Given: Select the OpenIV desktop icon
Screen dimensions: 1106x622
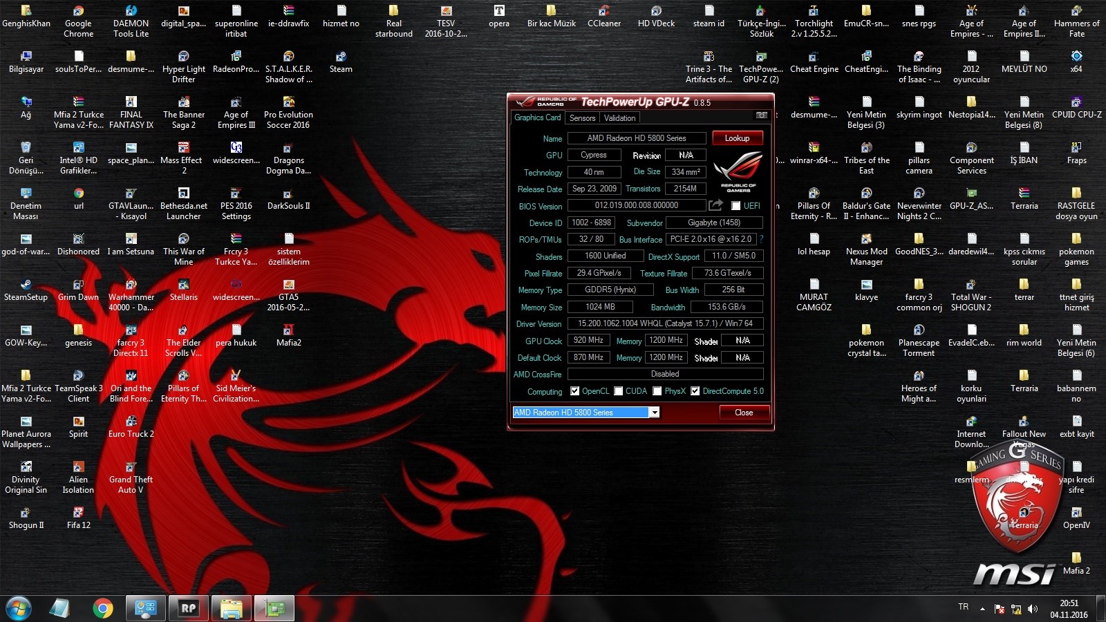Looking at the screenshot, I should pos(1077,518).
